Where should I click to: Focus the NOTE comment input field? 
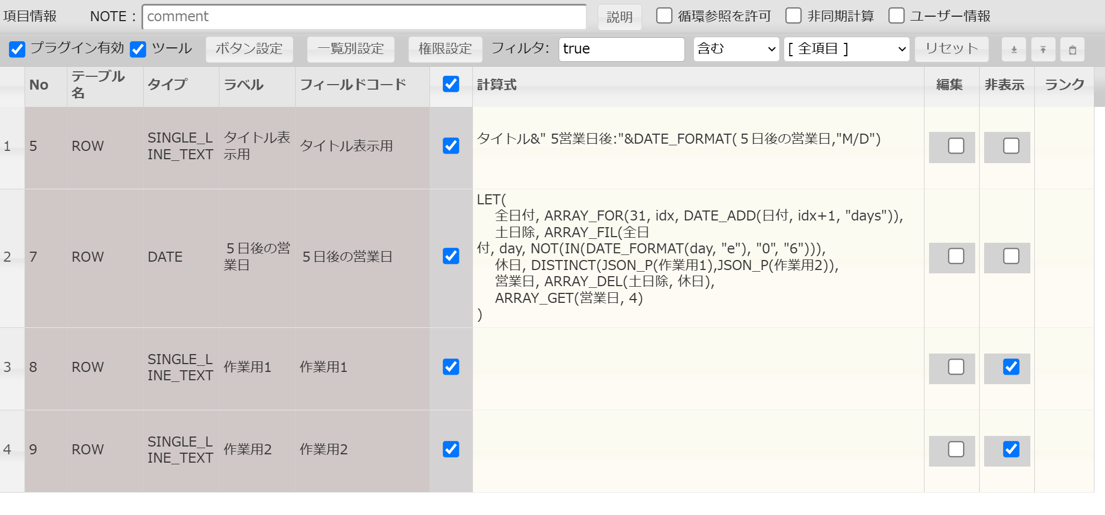coord(364,17)
